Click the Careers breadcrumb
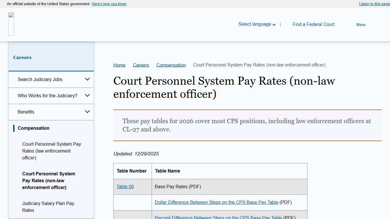Image resolution: width=390 pixels, height=219 pixels. point(141,65)
